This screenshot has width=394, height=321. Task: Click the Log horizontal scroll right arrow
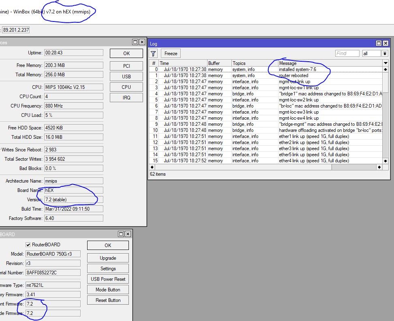tap(379, 167)
